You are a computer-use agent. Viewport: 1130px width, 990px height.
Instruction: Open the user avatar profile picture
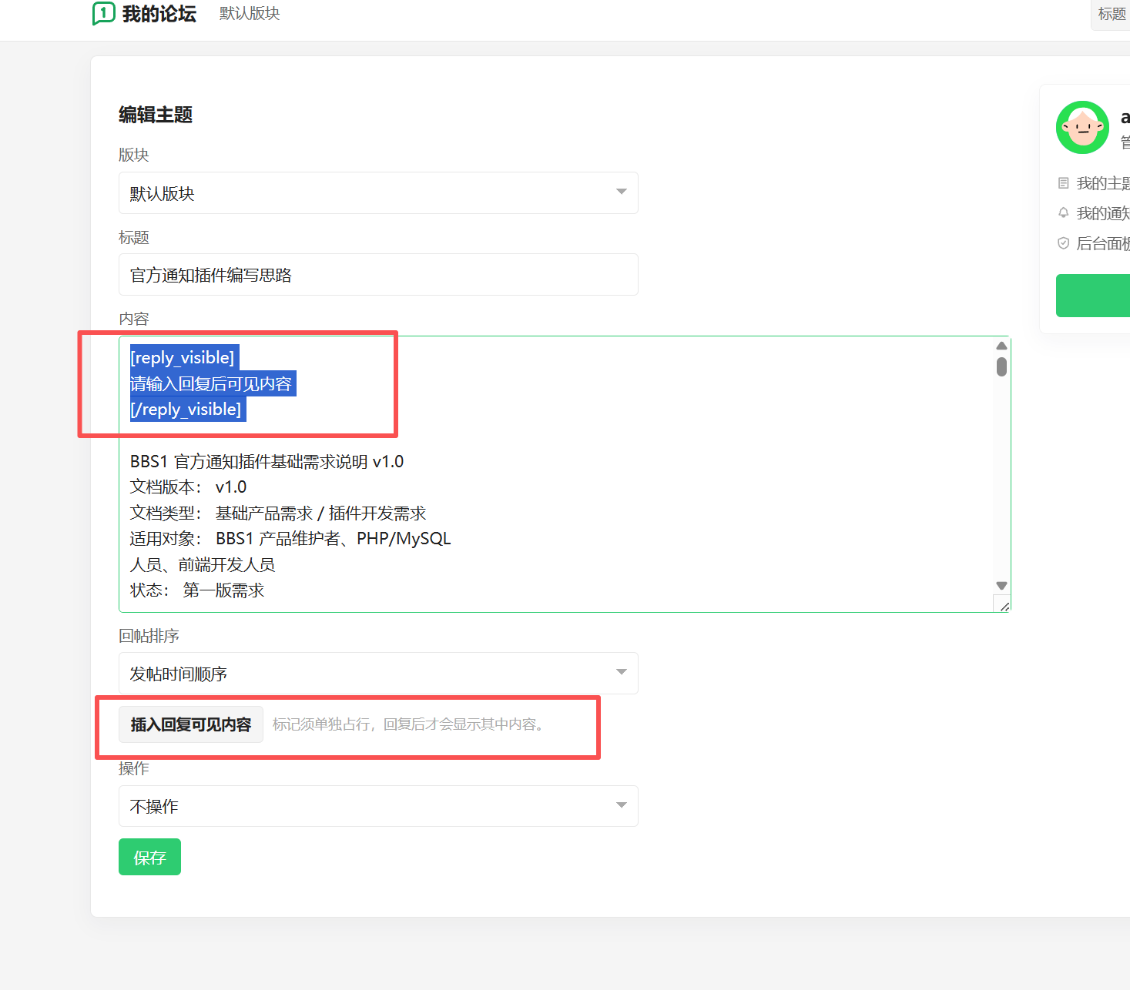pyautogui.click(x=1082, y=128)
